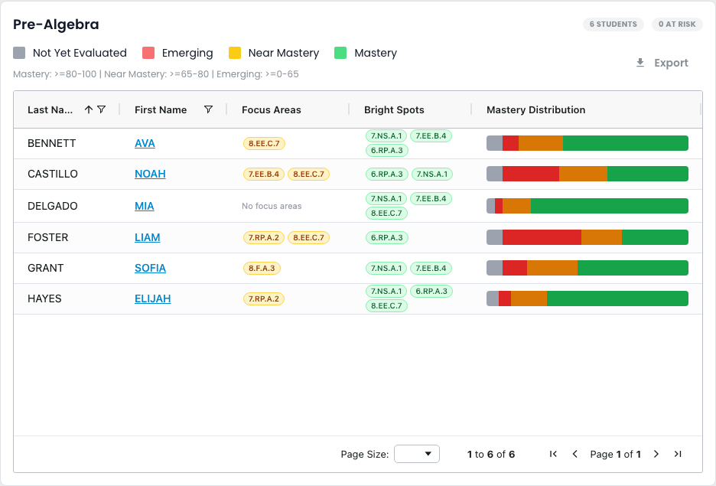
Task: Click the Last Name filter icon
Action: (x=102, y=109)
